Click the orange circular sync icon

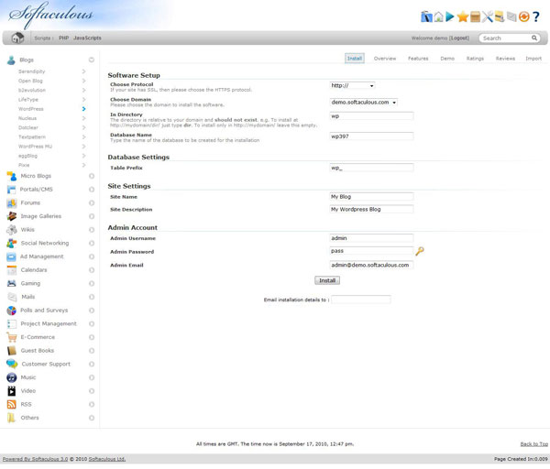point(523,16)
